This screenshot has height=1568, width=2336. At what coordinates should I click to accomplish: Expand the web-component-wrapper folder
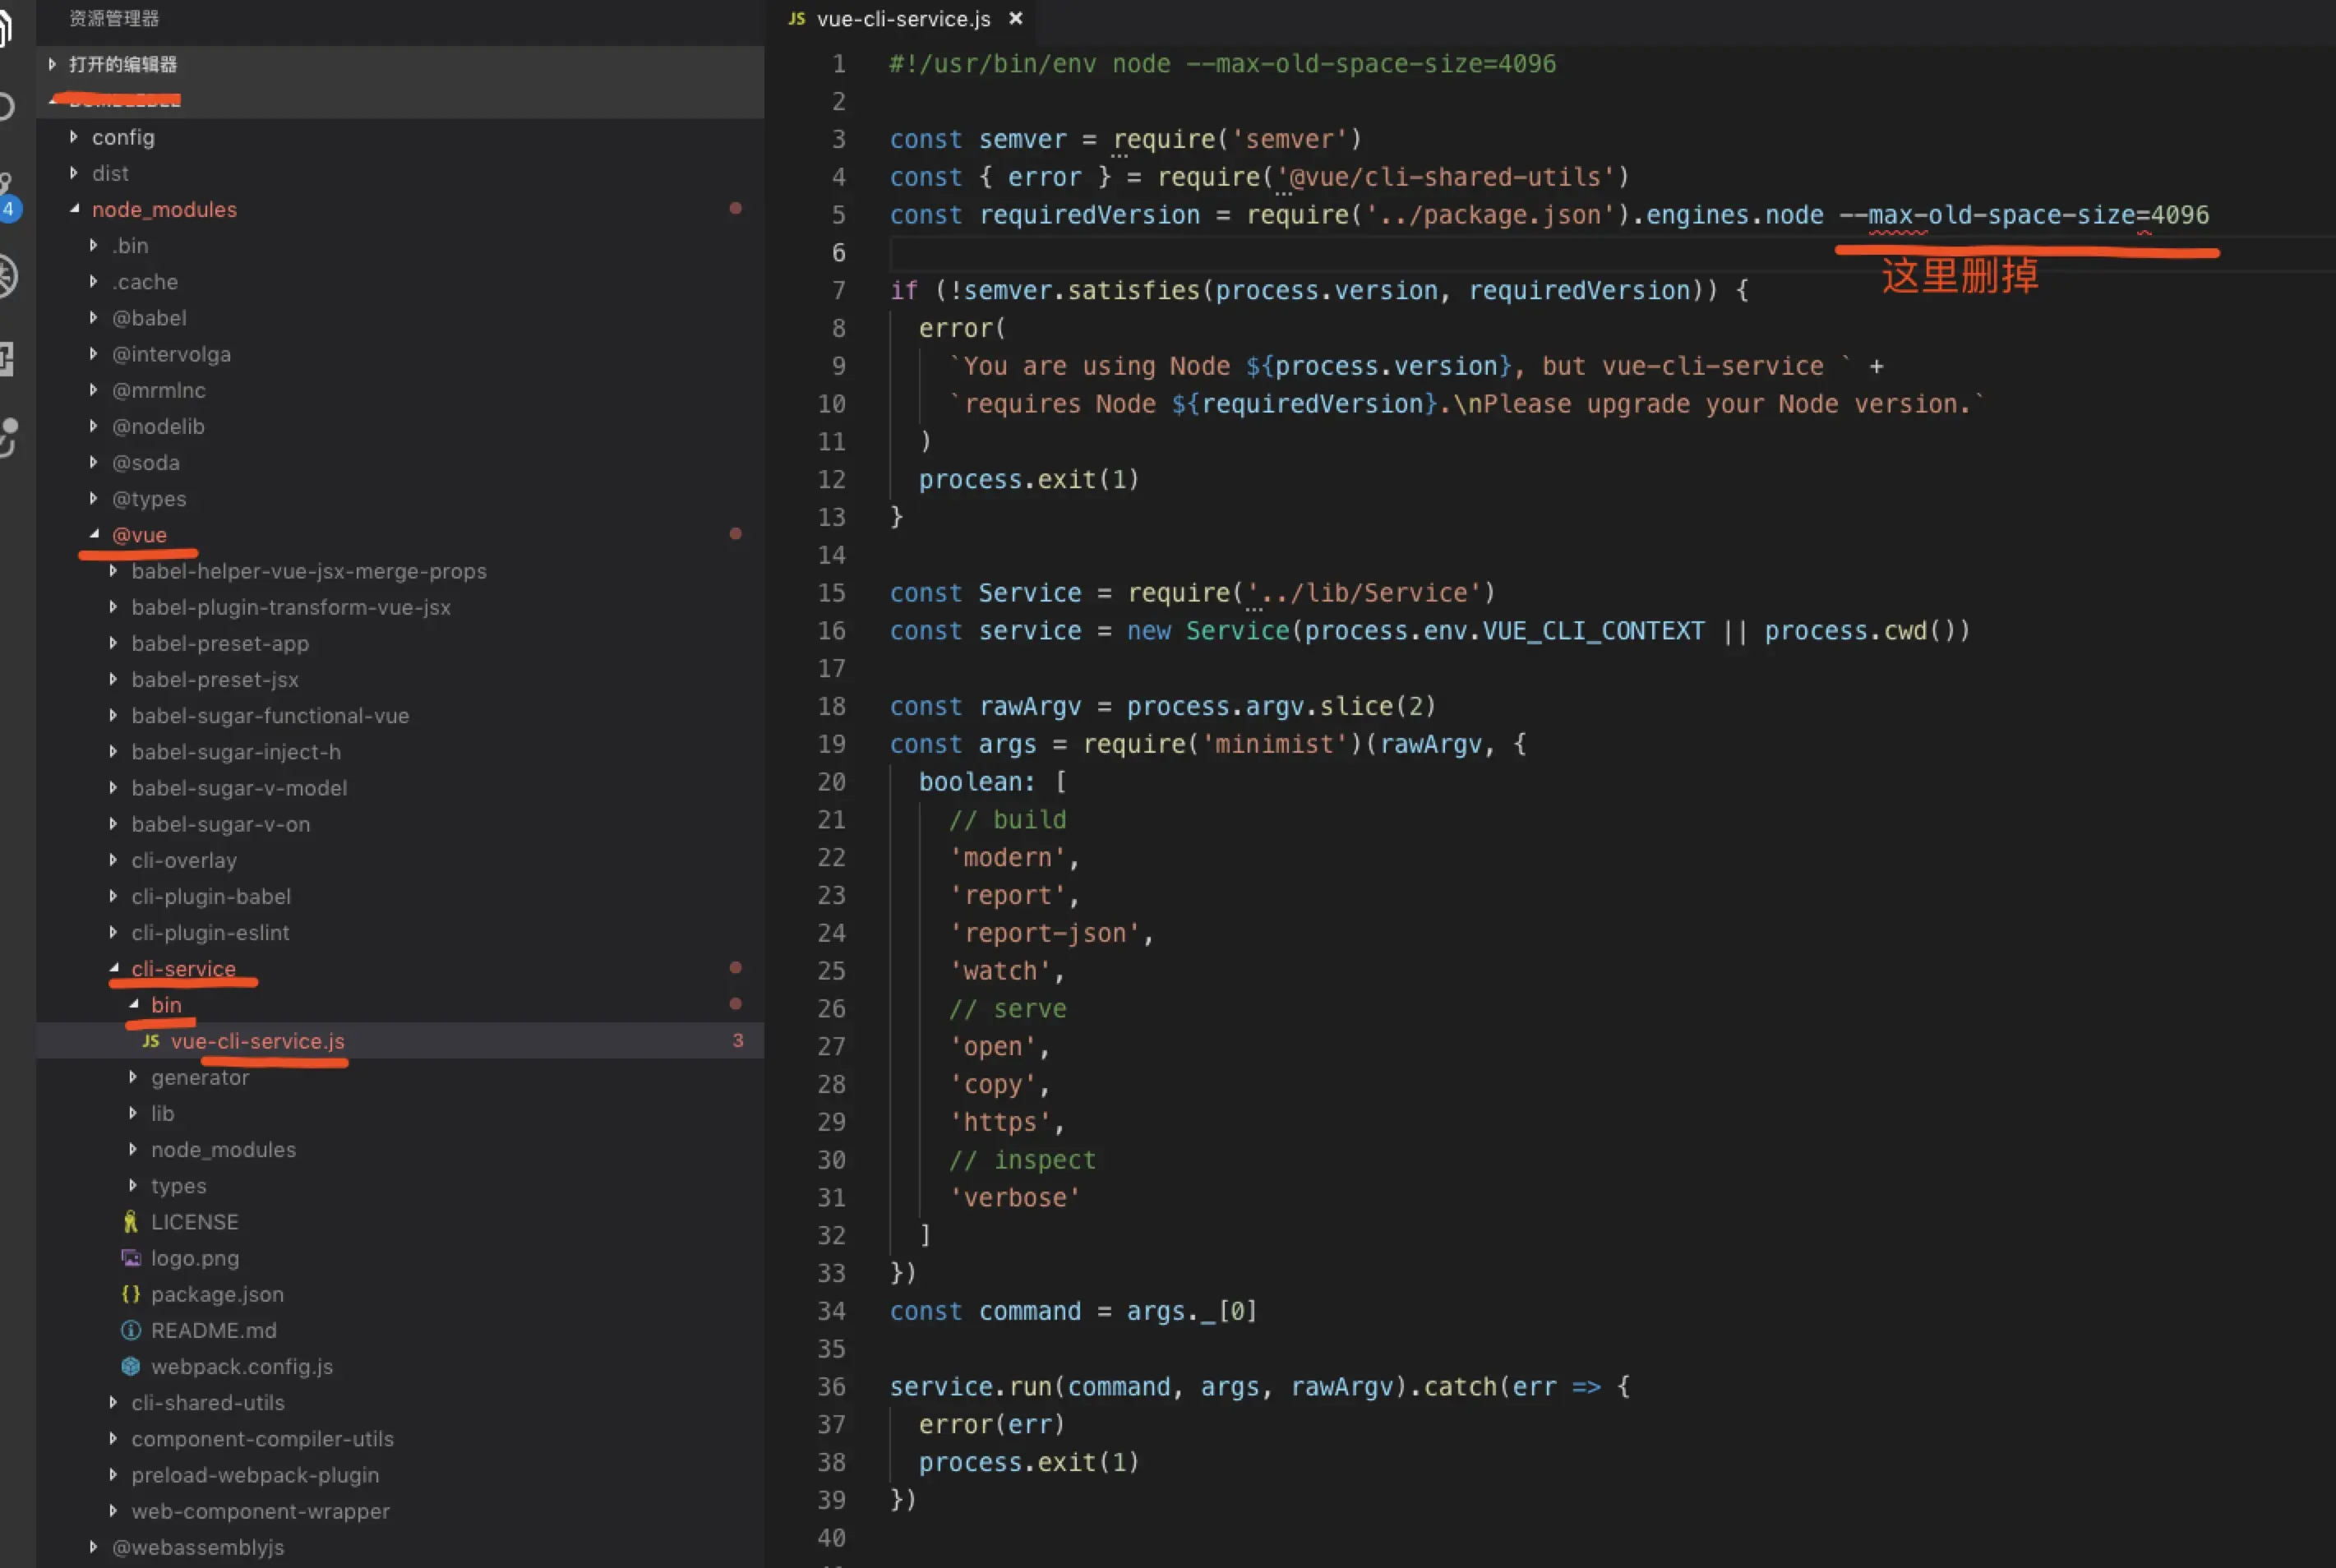click(x=400, y=1511)
